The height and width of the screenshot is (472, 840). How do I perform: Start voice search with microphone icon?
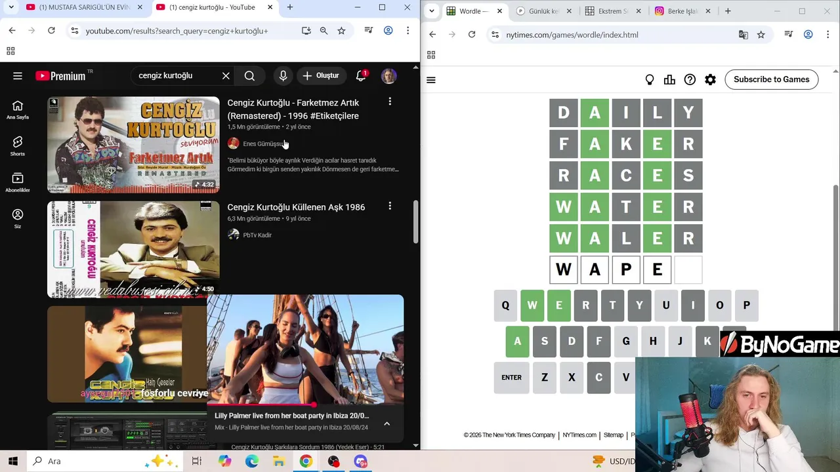click(283, 76)
